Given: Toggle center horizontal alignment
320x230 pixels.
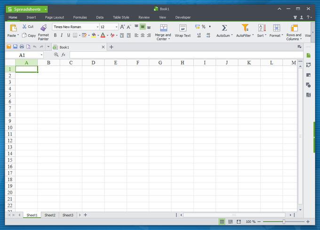Looking at the screenshot, I should coord(143,35).
